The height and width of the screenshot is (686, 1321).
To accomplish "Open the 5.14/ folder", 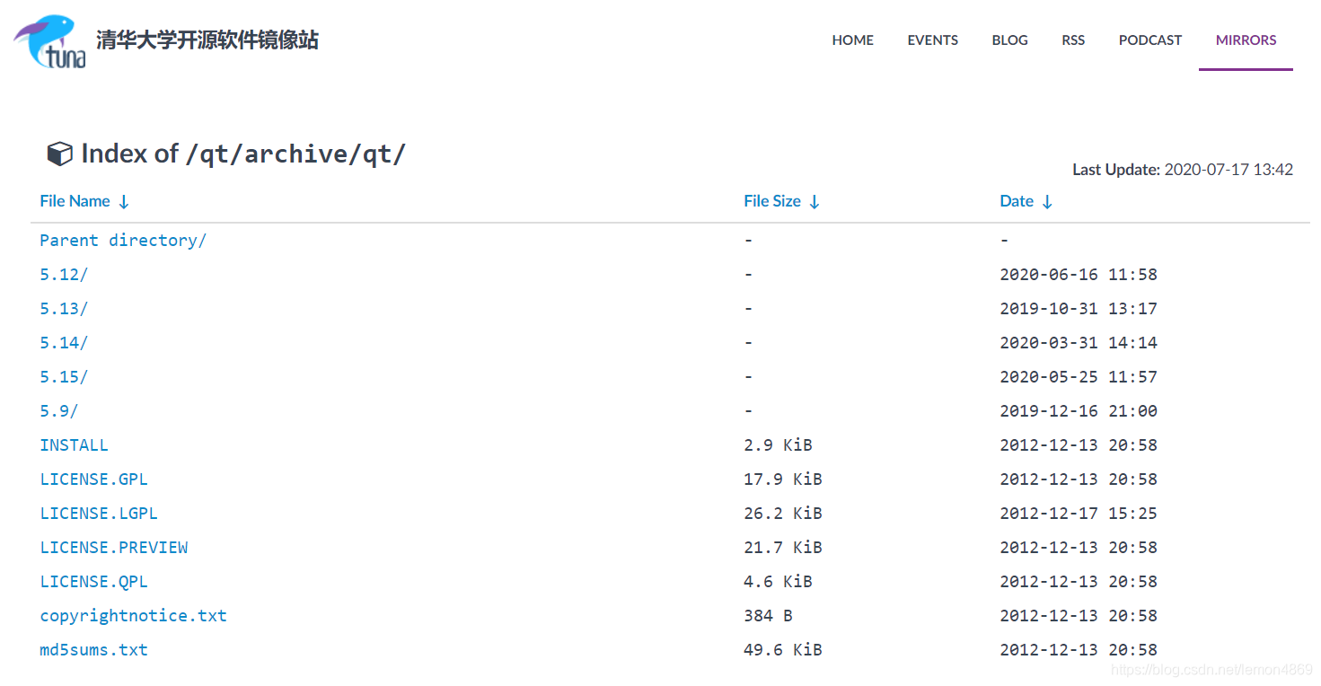I will click(64, 343).
